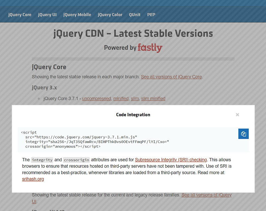Screen dimensions: 266x211
Task: Open the jQuery Mobile nav item
Action: pos(77,15)
